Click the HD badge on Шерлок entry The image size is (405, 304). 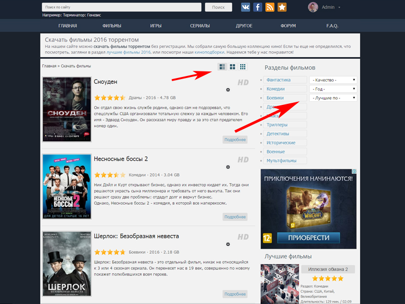(243, 237)
